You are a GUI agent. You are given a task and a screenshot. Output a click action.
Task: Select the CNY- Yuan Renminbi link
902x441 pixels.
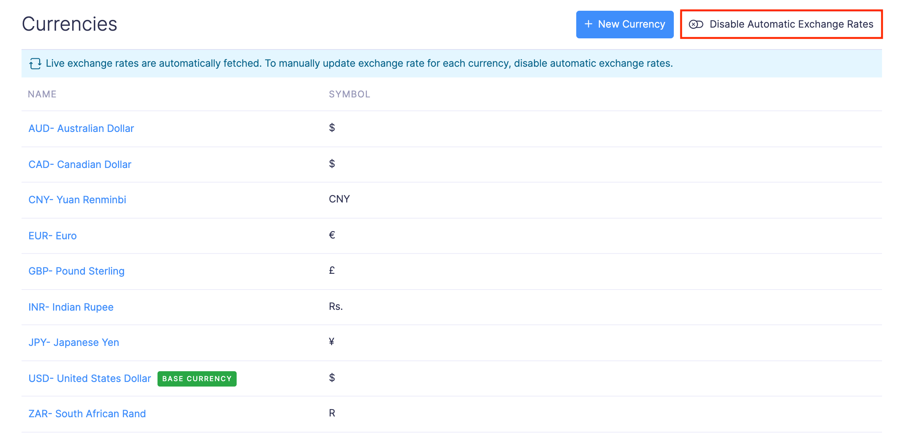pos(77,200)
